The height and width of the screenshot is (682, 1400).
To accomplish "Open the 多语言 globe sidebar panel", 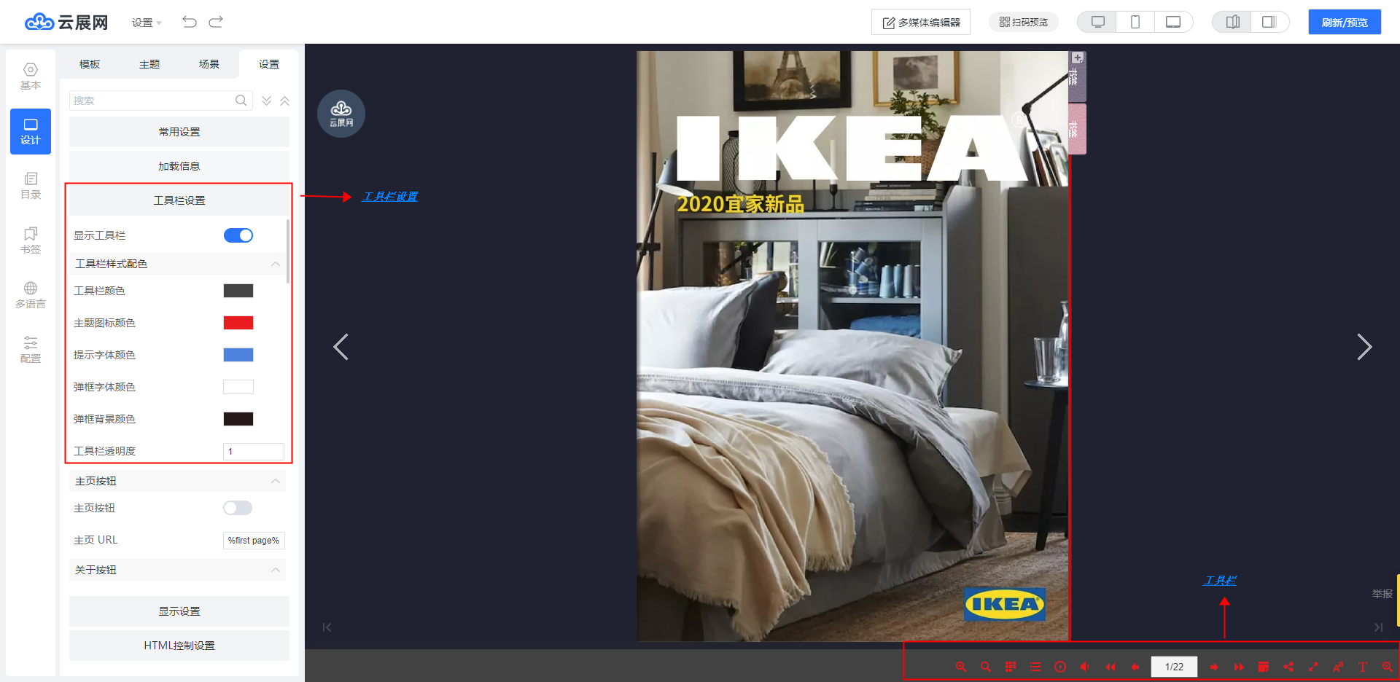I will [31, 295].
